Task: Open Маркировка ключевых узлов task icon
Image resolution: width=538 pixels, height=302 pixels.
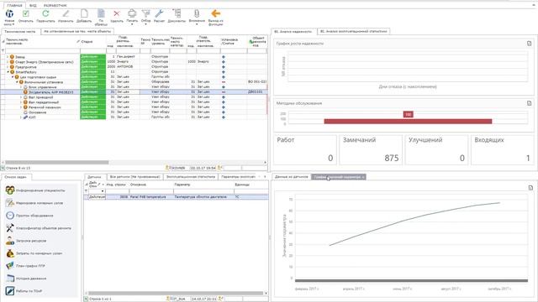Action: pos(10,203)
